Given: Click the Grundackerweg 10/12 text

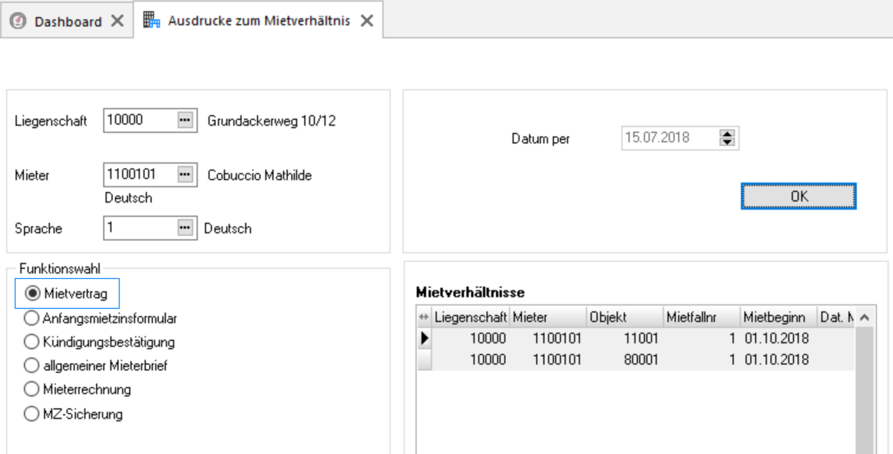Looking at the screenshot, I should point(271,121).
